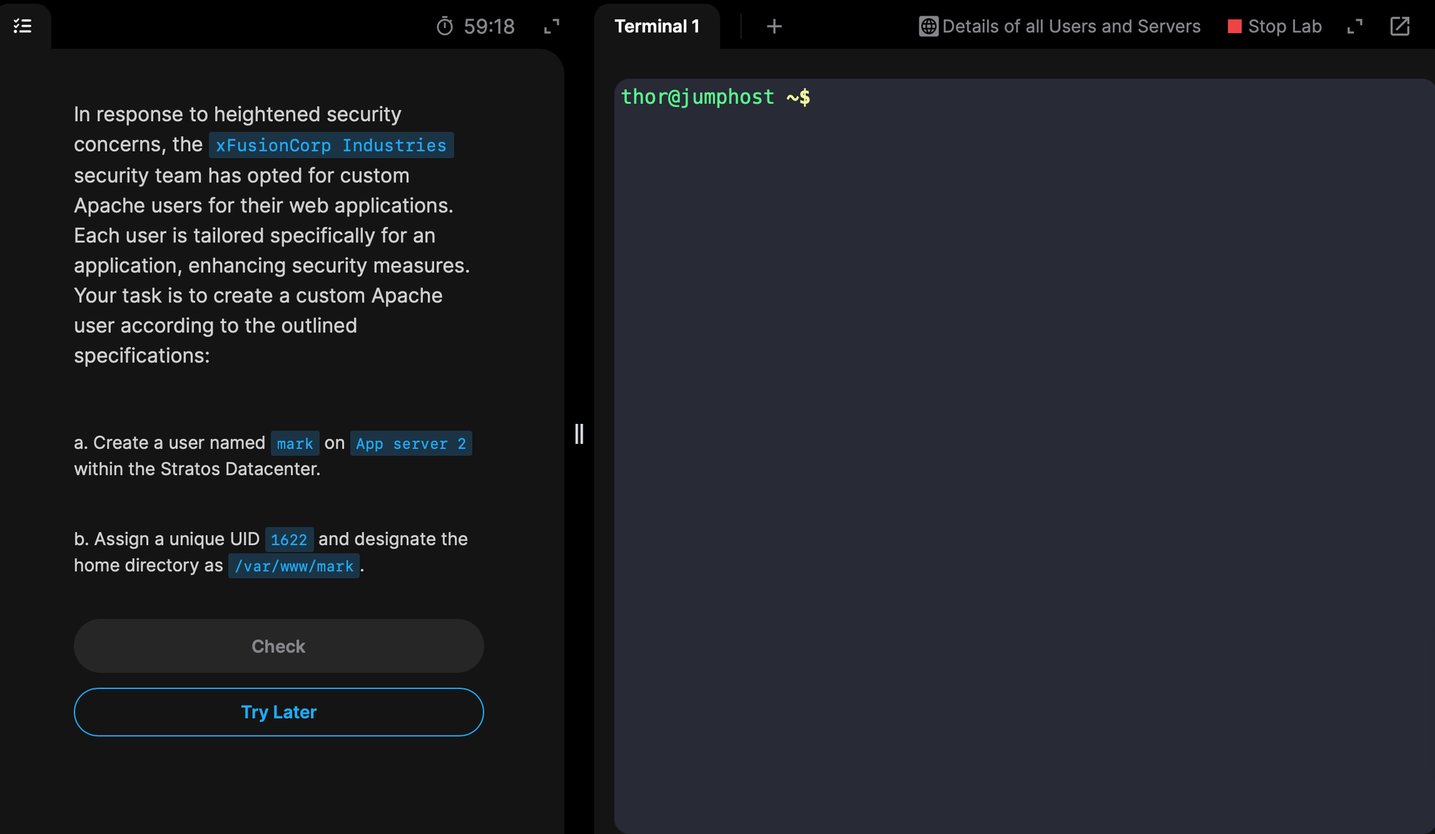Click the stopwatch timer icon
1435x834 pixels.
tap(445, 27)
